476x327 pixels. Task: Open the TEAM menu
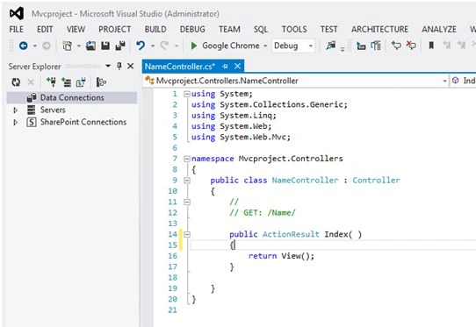pyautogui.click(x=229, y=29)
